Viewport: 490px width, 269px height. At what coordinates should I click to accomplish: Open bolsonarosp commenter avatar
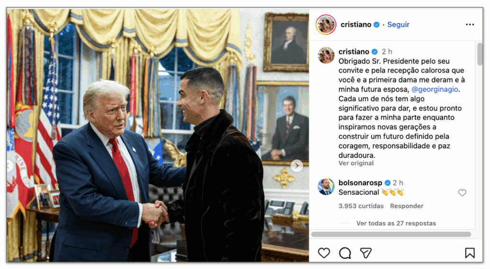tap(325, 187)
